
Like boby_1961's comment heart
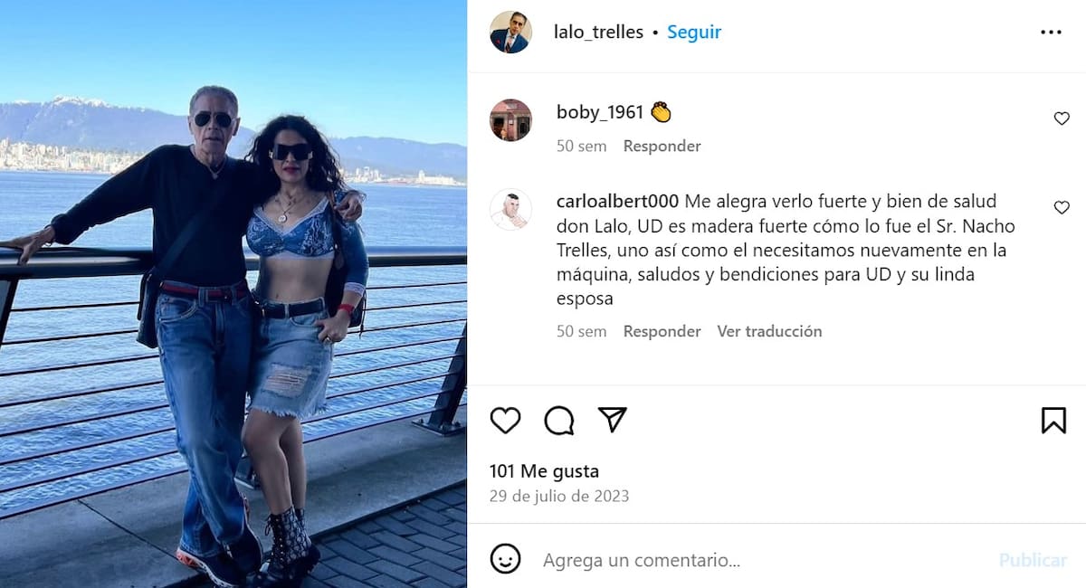1062,119
